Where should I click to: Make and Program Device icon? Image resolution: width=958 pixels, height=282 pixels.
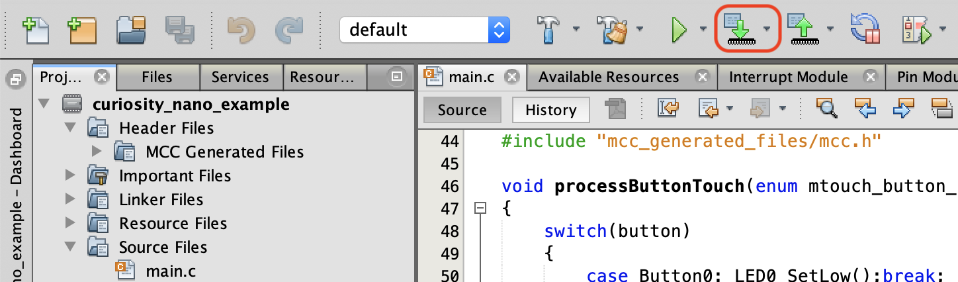(x=739, y=30)
